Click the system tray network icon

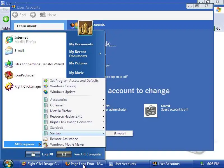tap(202, 164)
